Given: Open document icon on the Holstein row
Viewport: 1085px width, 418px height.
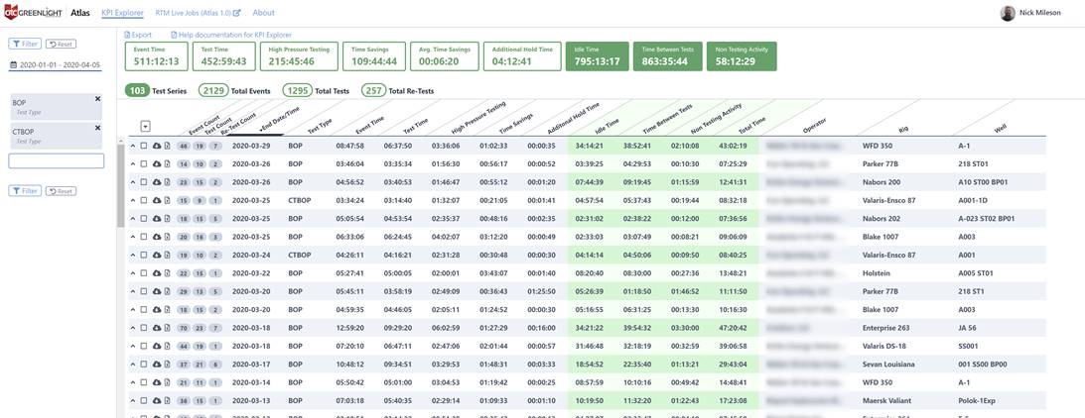Looking at the screenshot, I should click(168, 273).
